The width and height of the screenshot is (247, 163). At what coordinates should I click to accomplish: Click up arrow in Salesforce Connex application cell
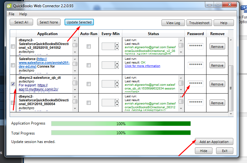pos(75,59)
